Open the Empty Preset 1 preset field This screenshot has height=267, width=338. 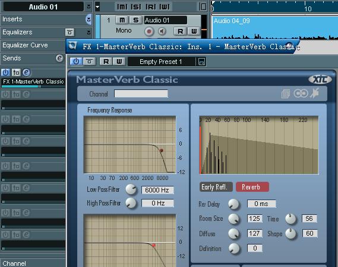coord(162,62)
